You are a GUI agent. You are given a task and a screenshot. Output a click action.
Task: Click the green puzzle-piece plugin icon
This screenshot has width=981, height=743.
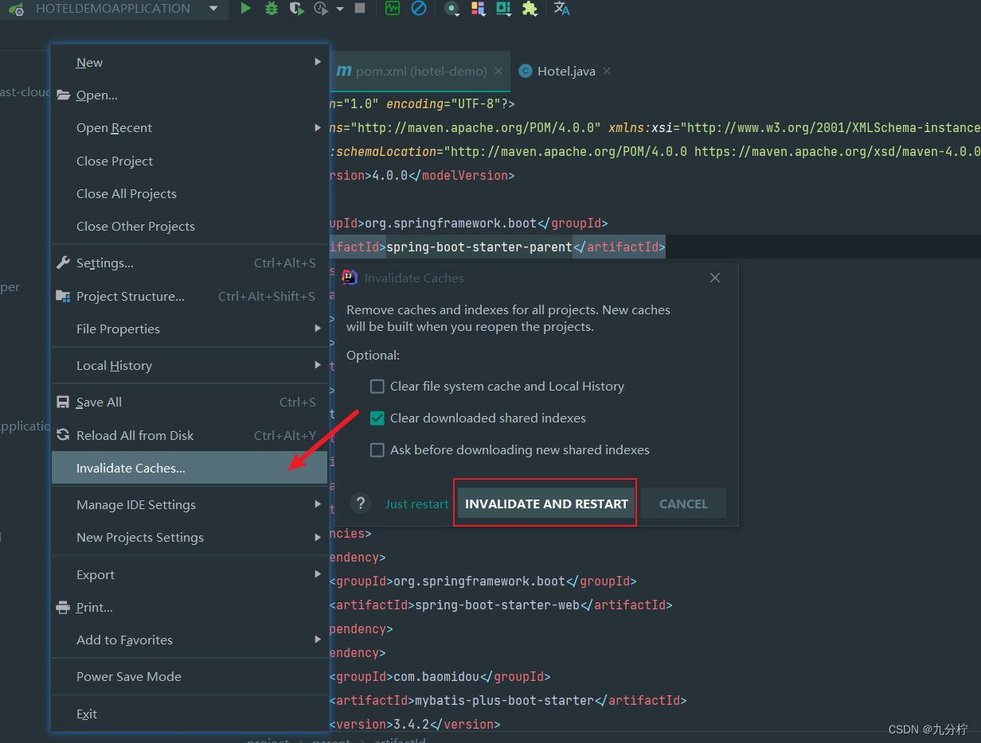(x=530, y=10)
